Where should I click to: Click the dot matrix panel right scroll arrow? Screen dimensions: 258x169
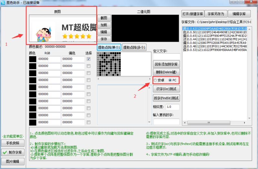click(x=150, y=79)
